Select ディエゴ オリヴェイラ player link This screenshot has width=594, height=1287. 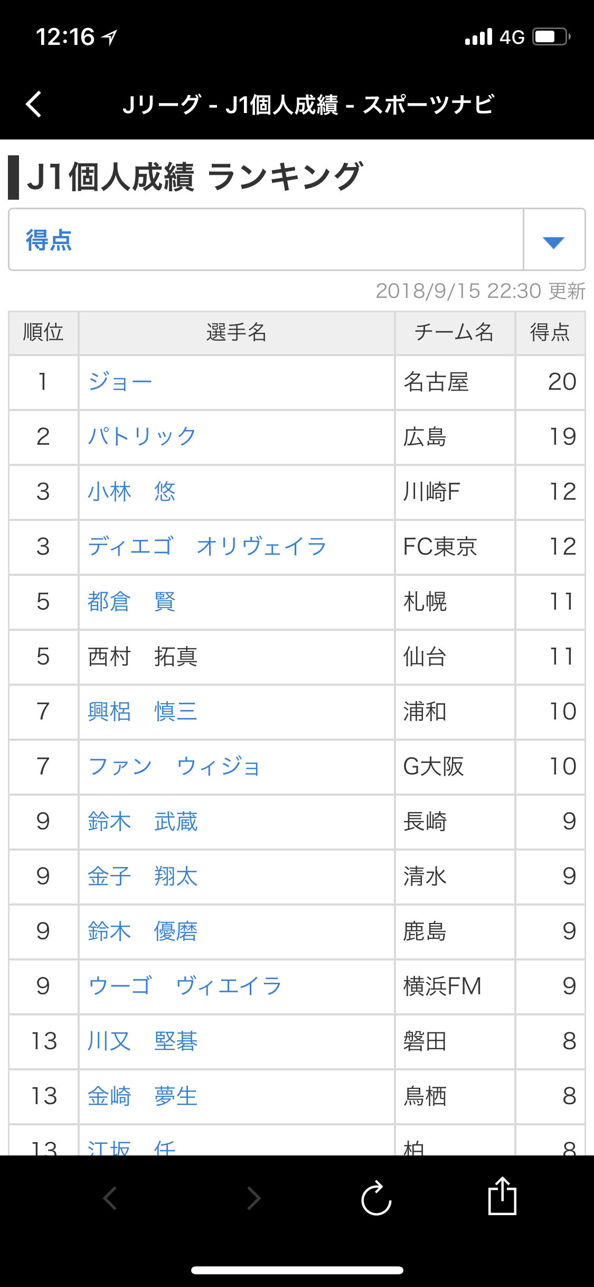pyautogui.click(x=208, y=547)
